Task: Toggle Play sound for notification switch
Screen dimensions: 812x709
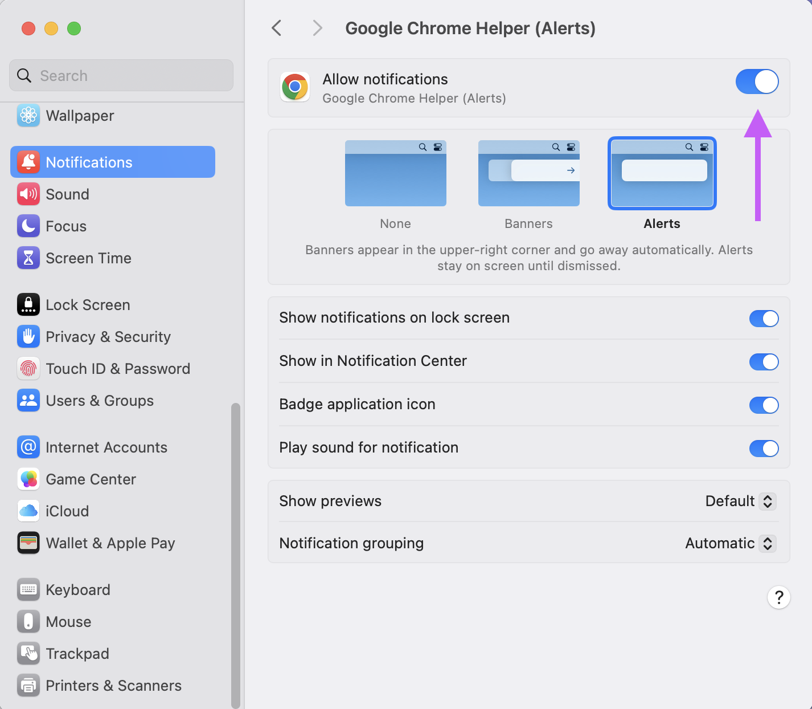Action: tap(764, 448)
